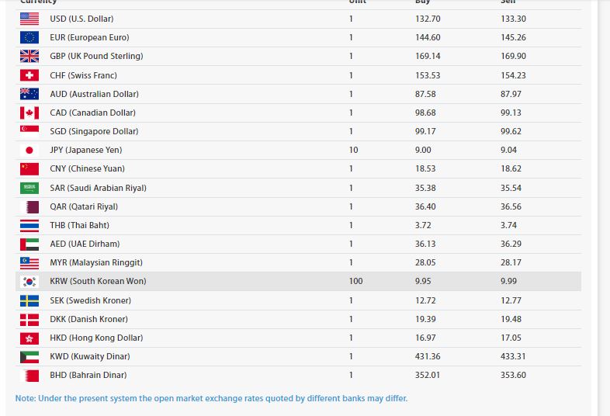Image resolution: width=610 pixels, height=416 pixels.
Task: Click the European Euro flag icon
Action: (x=29, y=37)
